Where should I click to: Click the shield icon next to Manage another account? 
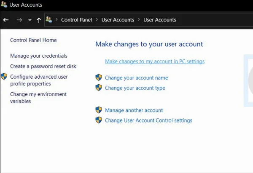point(99,110)
